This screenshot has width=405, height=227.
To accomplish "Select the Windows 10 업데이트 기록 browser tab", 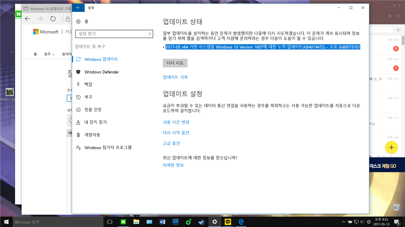I will pyautogui.click(x=47, y=9).
